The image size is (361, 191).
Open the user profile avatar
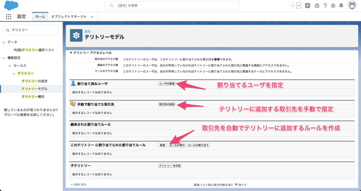click(x=352, y=6)
